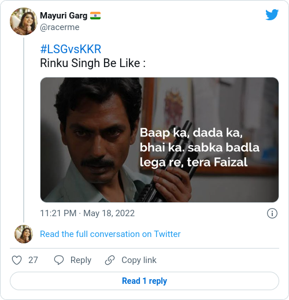Like the tweet with heart icon
The image size is (289, 300).
coord(17,260)
